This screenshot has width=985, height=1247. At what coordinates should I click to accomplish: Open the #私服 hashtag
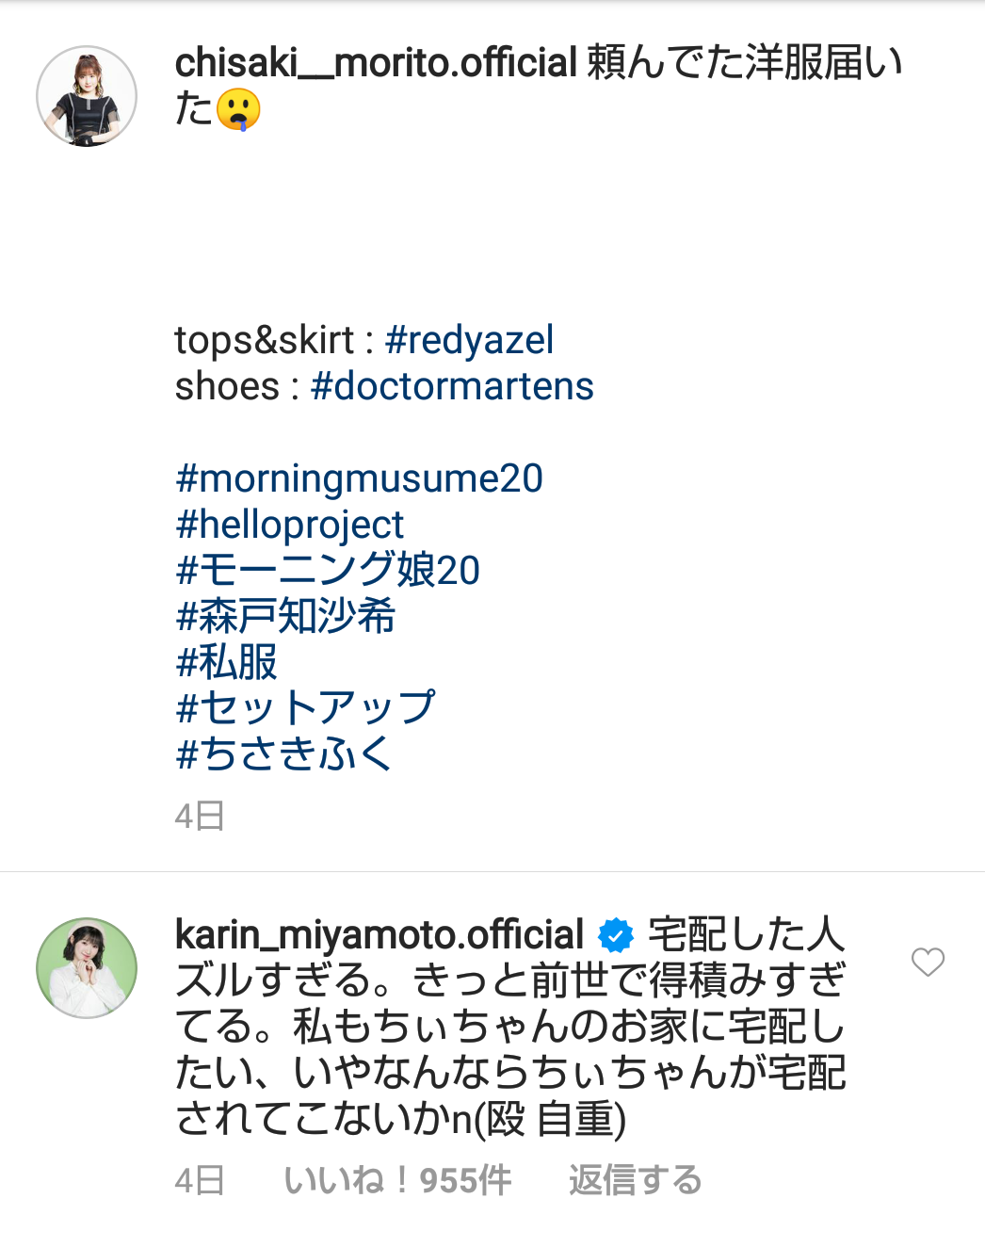click(226, 662)
